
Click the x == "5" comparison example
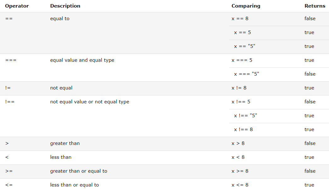click(x=245, y=46)
